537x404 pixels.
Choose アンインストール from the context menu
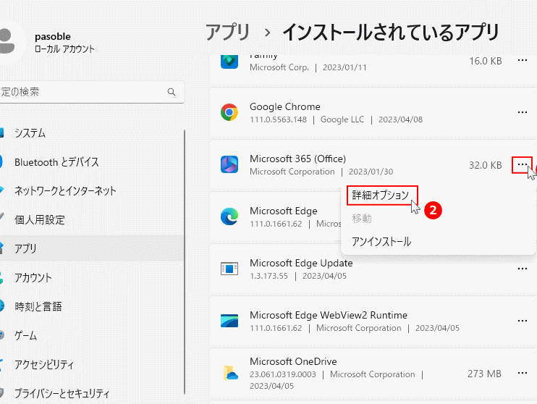381,242
